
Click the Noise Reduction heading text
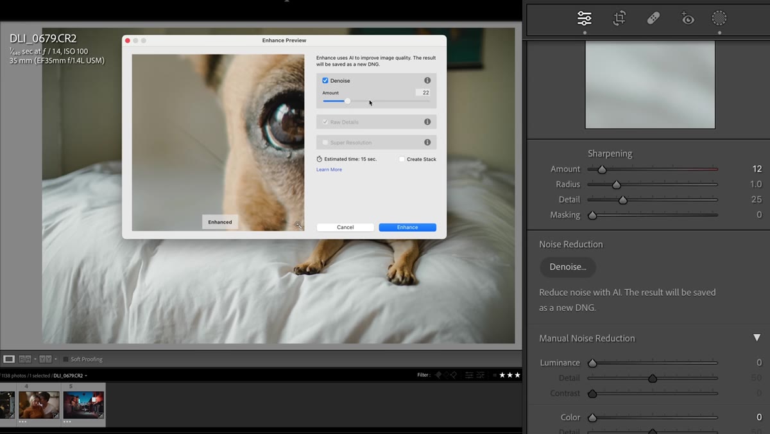pyautogui.click(x=571, y=245)
